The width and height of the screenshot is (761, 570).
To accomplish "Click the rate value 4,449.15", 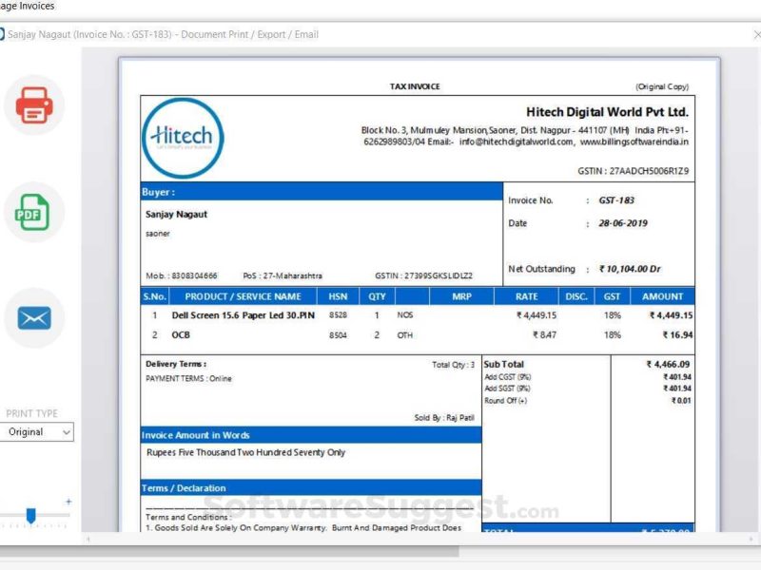I will [x=537, y=315].
